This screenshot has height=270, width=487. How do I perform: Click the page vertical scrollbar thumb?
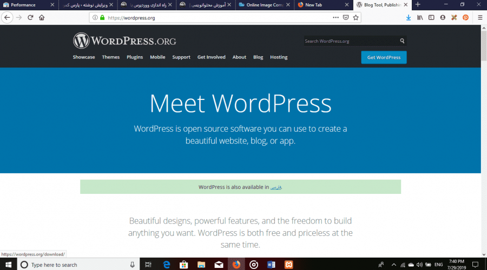[484, 45]
